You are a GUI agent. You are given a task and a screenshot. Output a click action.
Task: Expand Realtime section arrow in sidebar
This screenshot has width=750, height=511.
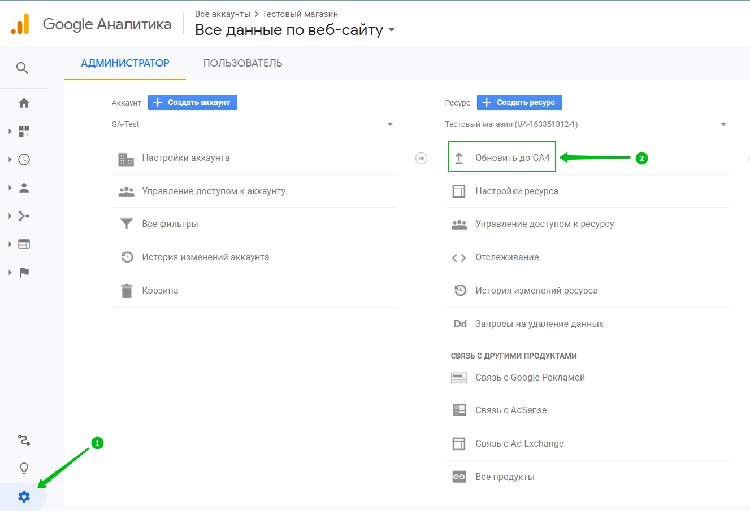(x=10, y=159)
